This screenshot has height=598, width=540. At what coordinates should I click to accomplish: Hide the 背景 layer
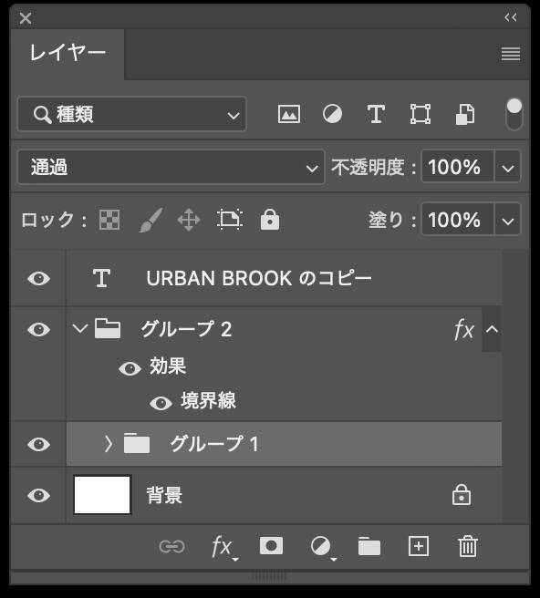[39, 495]
